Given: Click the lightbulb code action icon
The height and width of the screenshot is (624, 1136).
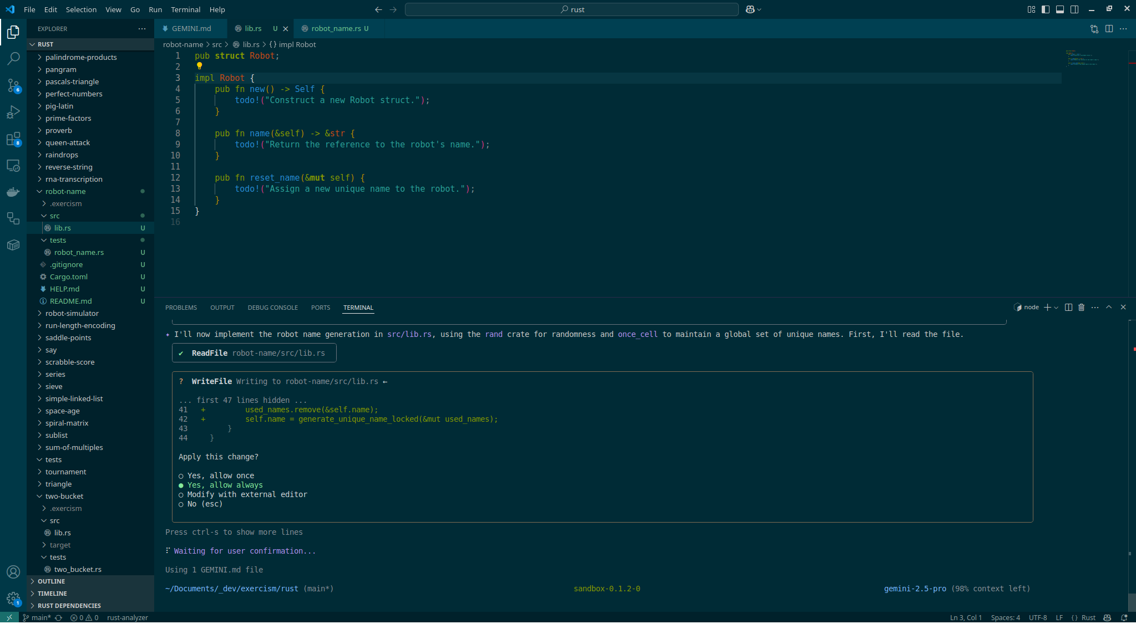Looking at the screenshot, I should tap(199, 67).
